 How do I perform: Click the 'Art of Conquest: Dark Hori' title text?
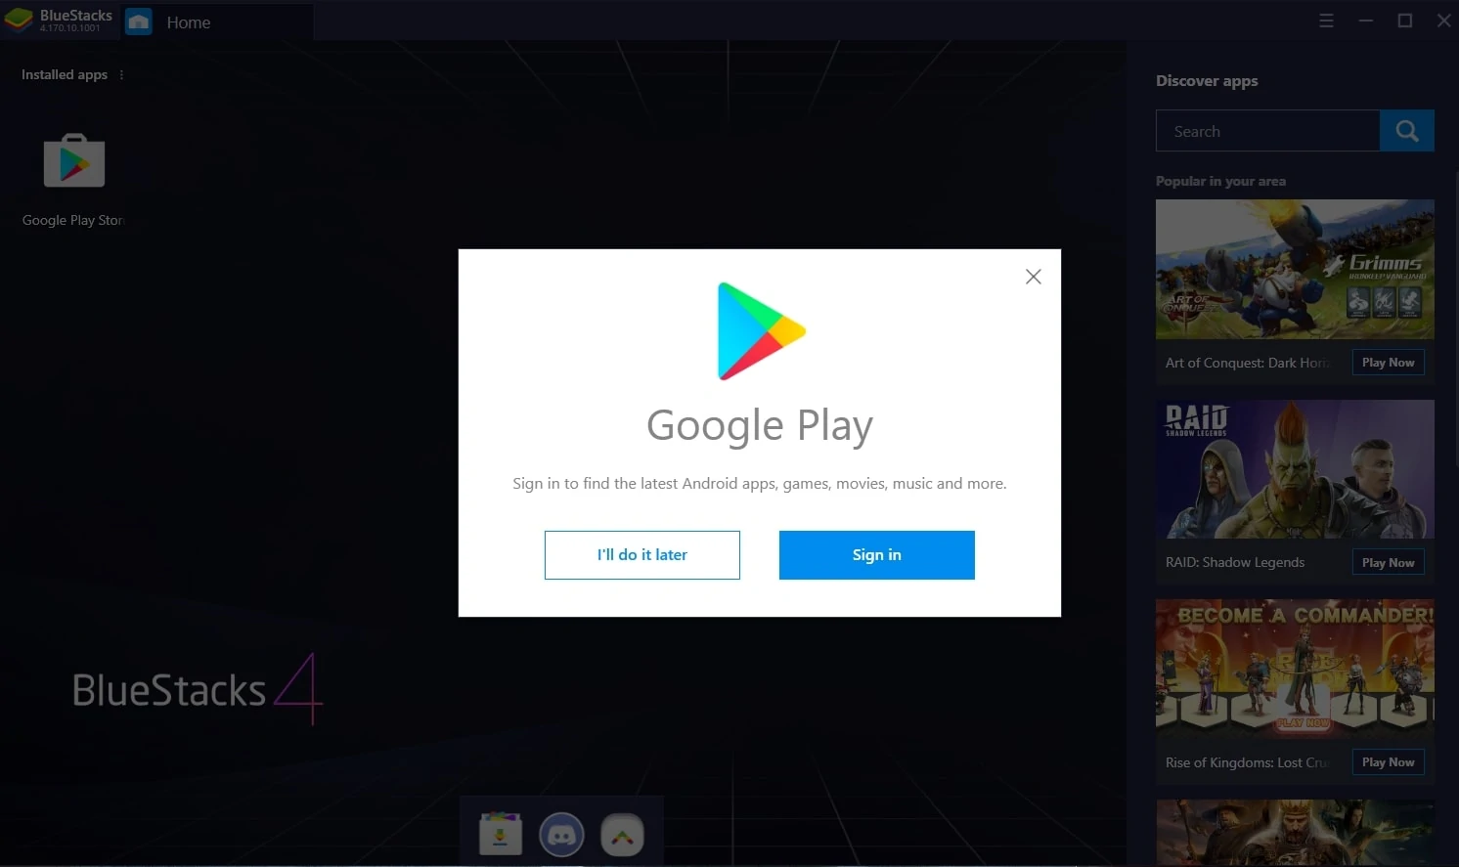point(1248,363)
